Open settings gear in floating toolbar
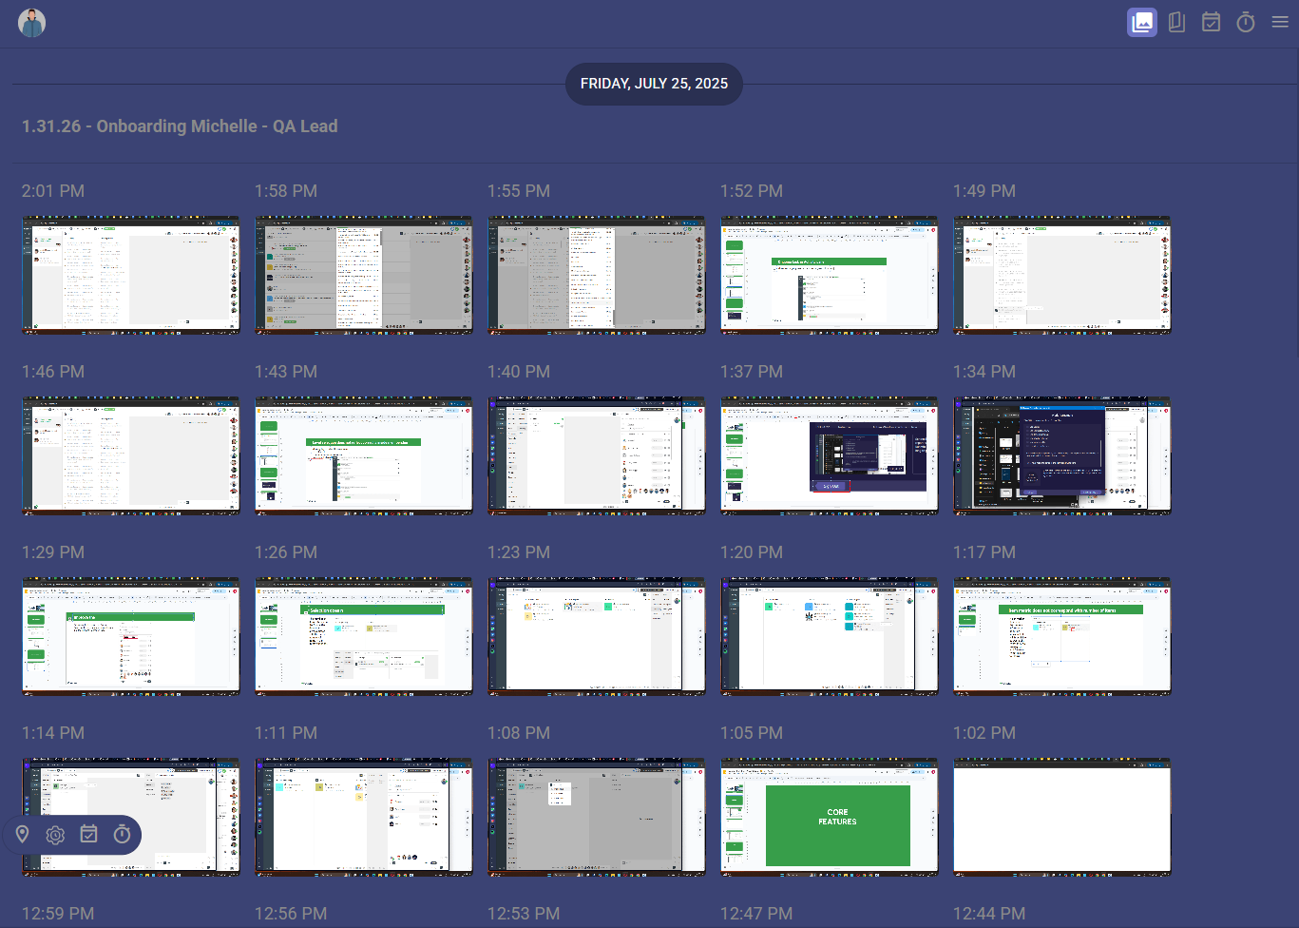The width and height of the screenshot is (1299, 928). [55, 835]
